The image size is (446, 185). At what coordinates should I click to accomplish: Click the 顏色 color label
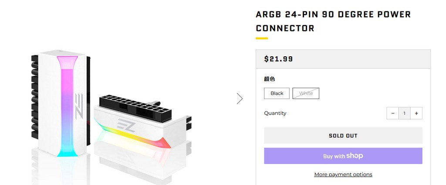pos(270,79)
